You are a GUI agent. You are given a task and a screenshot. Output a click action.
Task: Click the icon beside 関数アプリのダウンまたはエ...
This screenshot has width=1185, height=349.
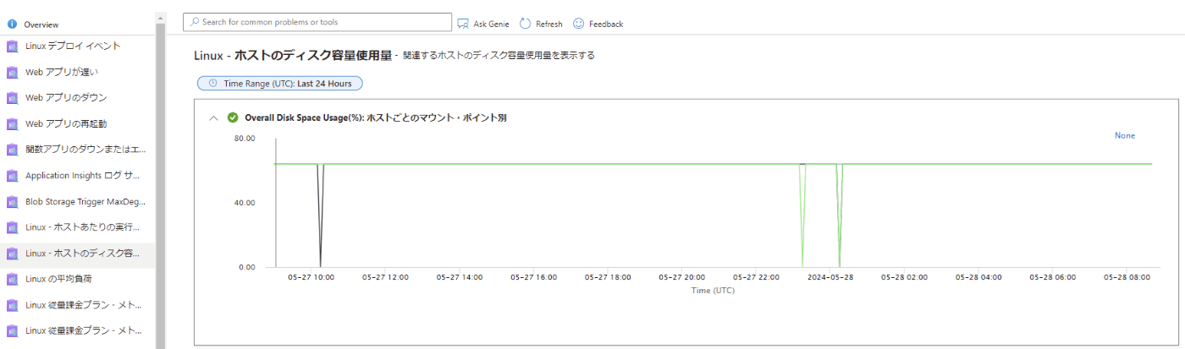pos(12,150)
